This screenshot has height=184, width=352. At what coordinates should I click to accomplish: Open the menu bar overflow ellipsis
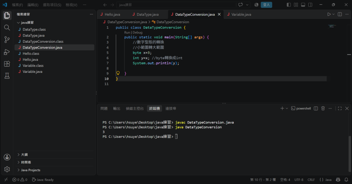point(85,5)
